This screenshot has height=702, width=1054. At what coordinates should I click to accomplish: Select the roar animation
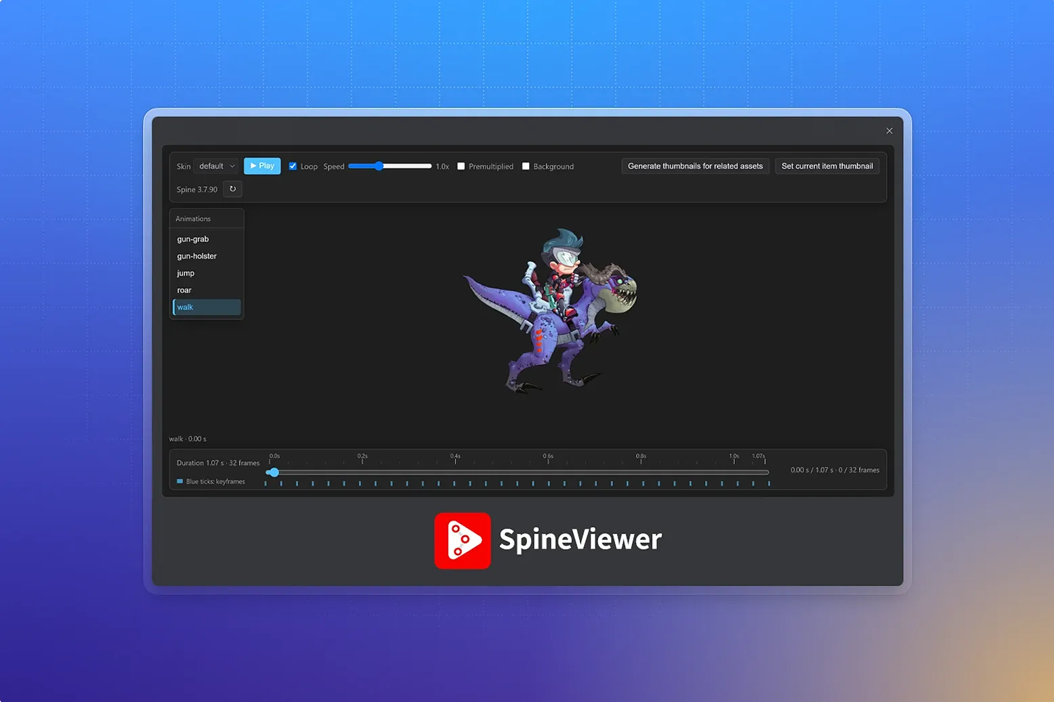coord(207,290)
